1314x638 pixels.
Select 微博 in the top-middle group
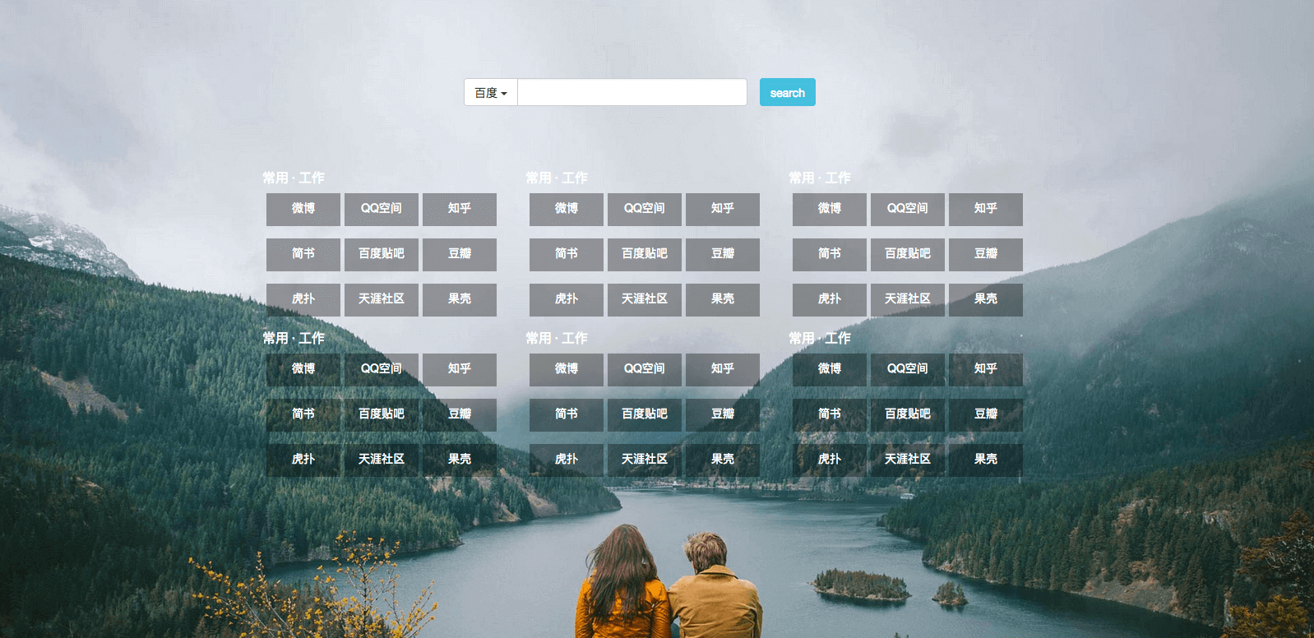coord(567,210)
